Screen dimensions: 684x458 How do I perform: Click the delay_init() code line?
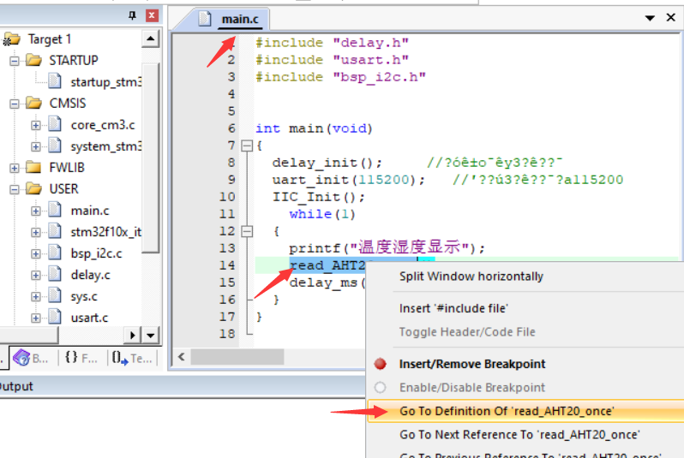(x=327, y=163)
